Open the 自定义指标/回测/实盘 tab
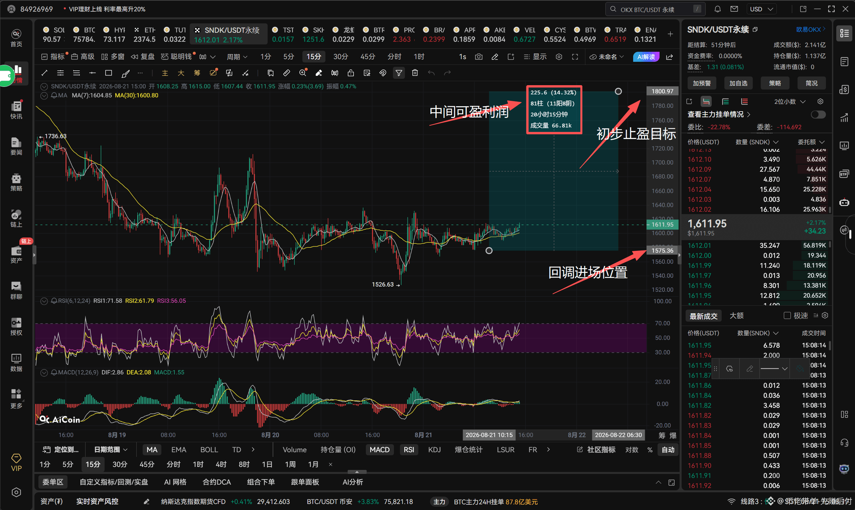 tap(114, 482)
